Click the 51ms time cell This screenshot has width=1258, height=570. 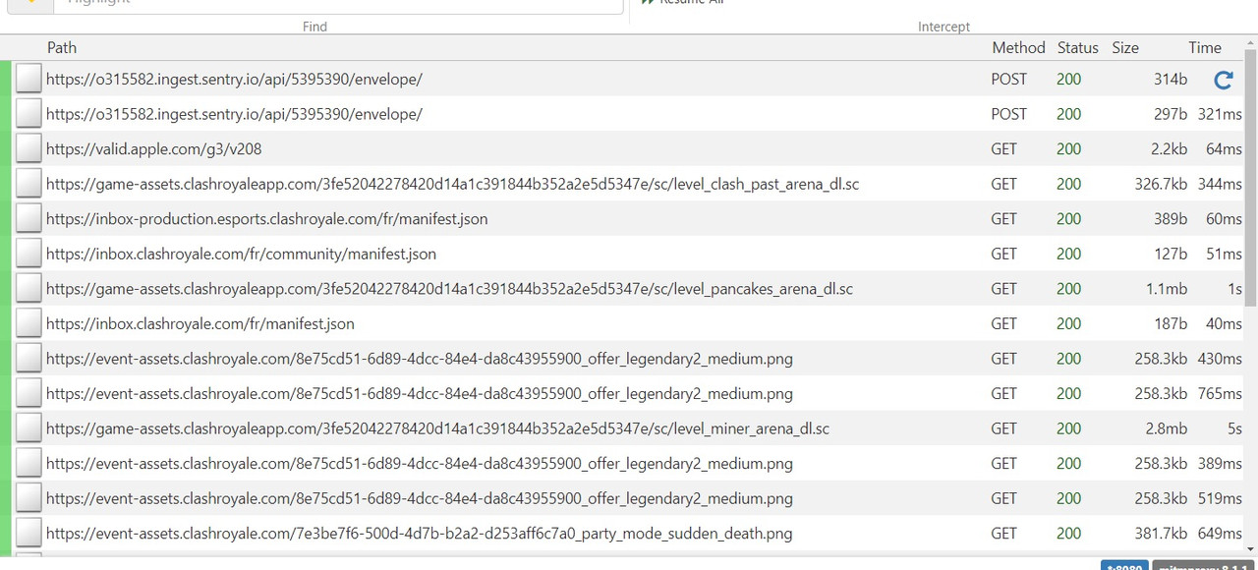coord(1225,254)
